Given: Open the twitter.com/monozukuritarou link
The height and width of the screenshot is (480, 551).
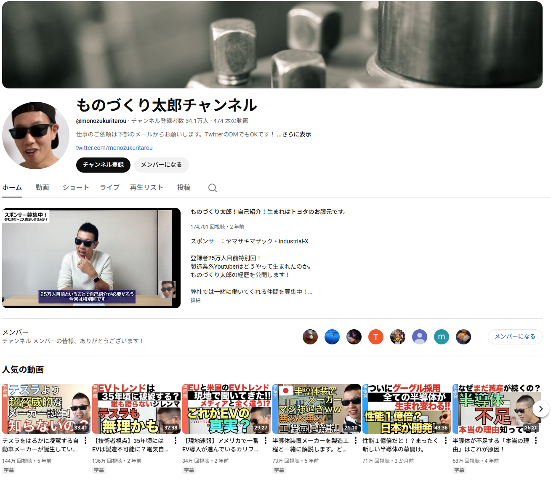Looking at the screenshot, I should coord(114,148).
